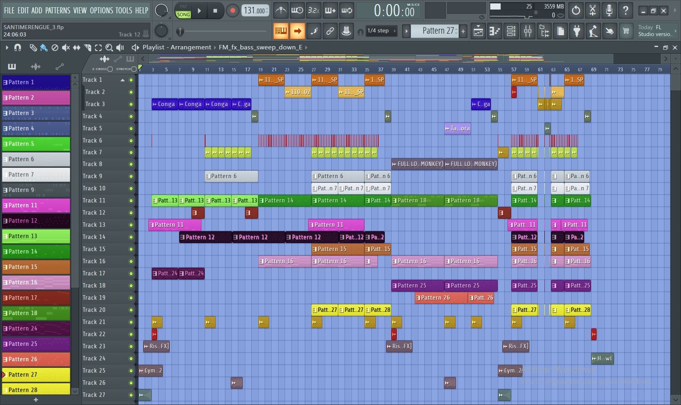Viewport: 681px width, 405px height.
Task: Mute Track 5 with its green LED
Action: coord(131,129)
